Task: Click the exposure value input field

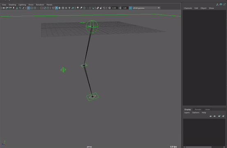Action: (114, 8)
